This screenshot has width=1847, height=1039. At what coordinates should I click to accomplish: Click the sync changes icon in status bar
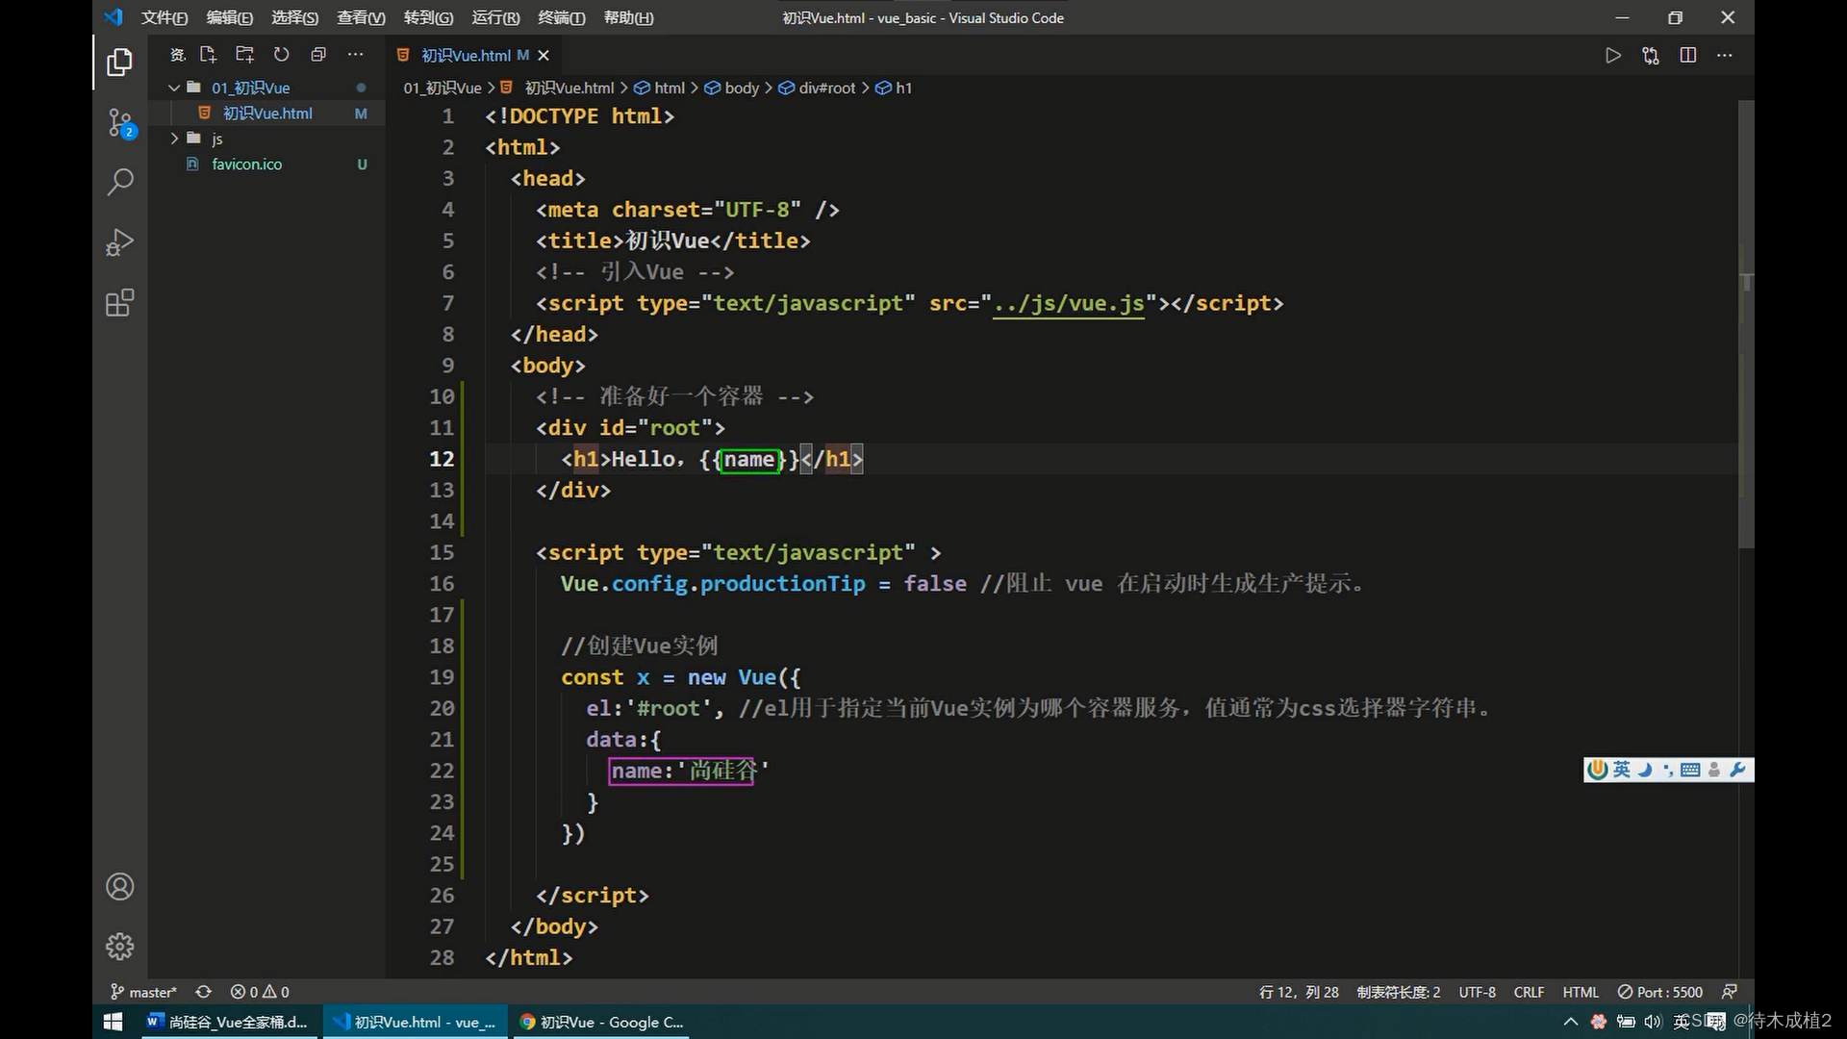tap(203, 992)
